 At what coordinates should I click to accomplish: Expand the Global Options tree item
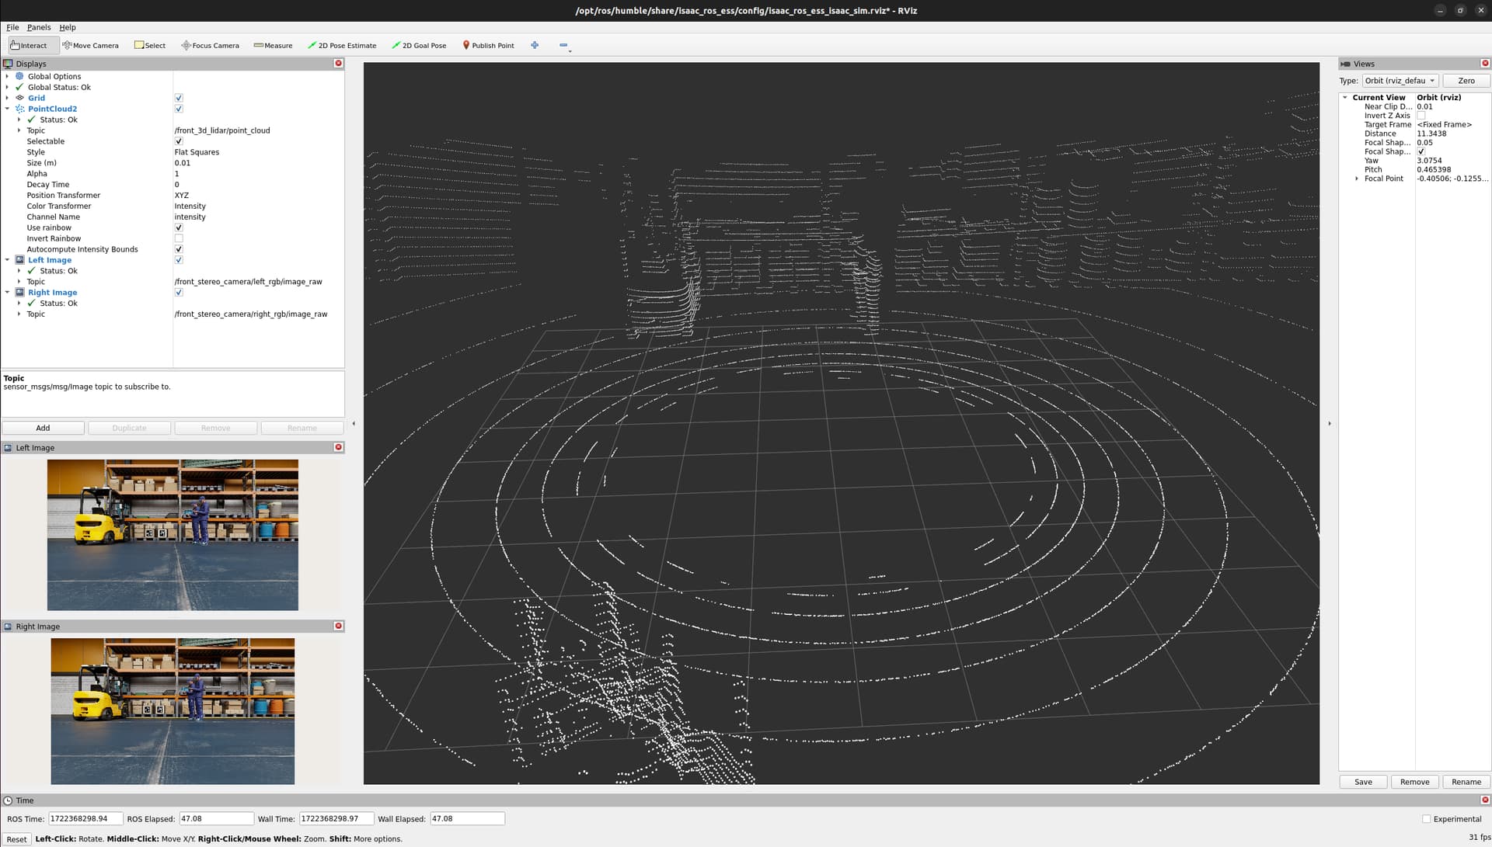[7, 76]
